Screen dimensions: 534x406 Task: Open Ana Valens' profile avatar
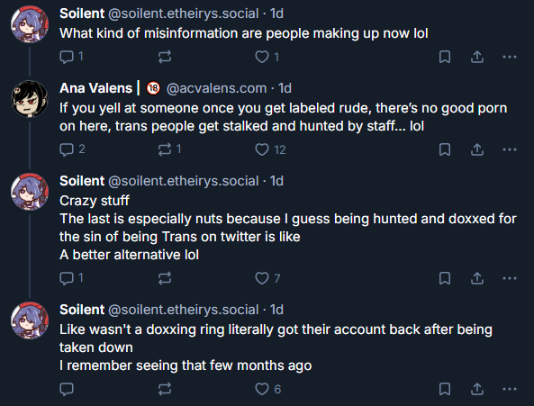point(30,99)
